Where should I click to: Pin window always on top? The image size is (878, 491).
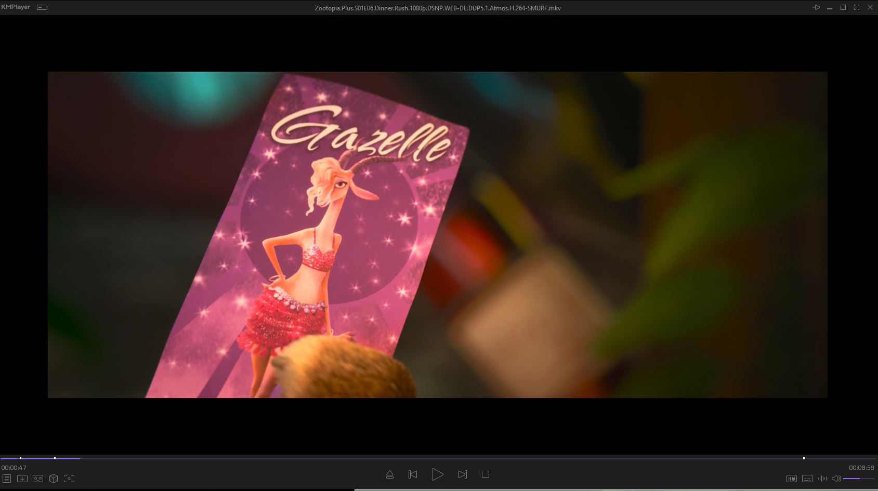pos(816,7)
